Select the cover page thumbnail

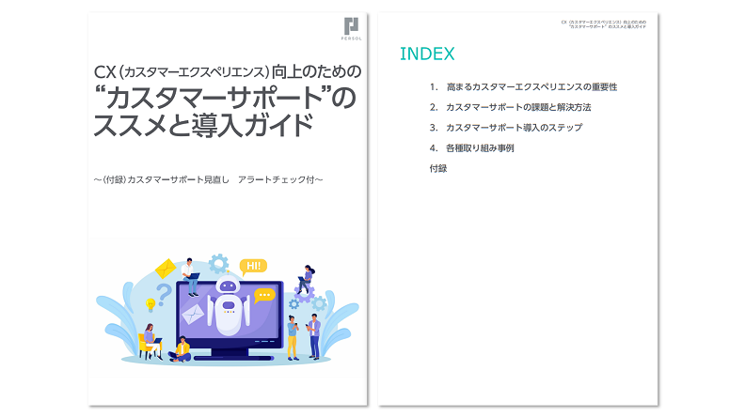[x=228, y=209]
